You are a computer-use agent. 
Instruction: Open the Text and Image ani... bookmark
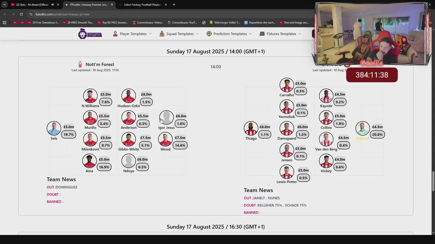(294, 23)
